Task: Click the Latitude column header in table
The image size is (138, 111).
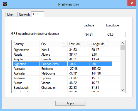Action: coord(78,44)
